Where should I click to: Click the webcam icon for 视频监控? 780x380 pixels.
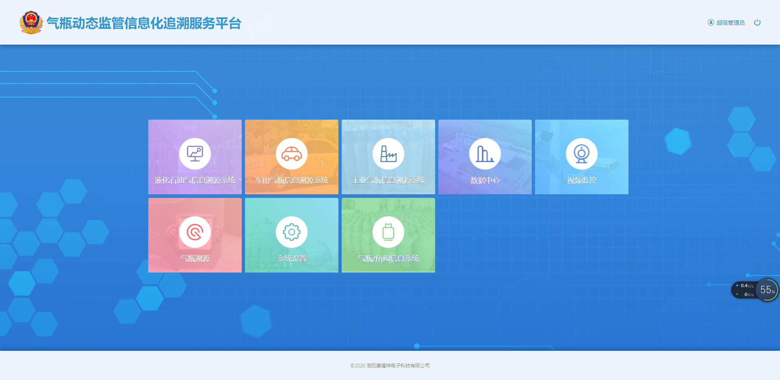582,154
